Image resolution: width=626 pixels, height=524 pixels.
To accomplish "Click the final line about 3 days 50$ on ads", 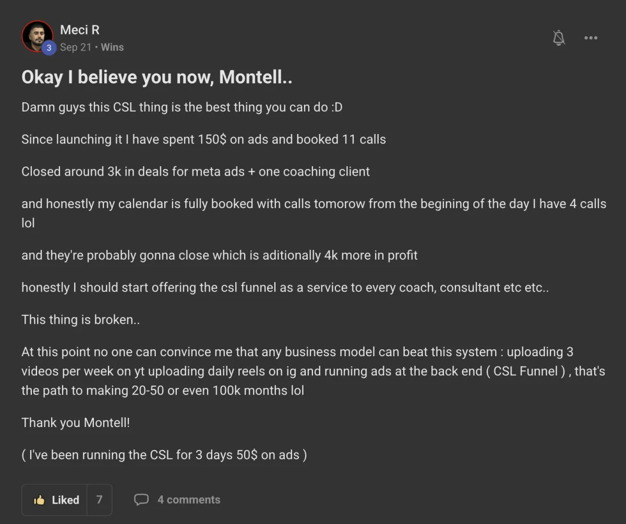I will click(164, 455).
